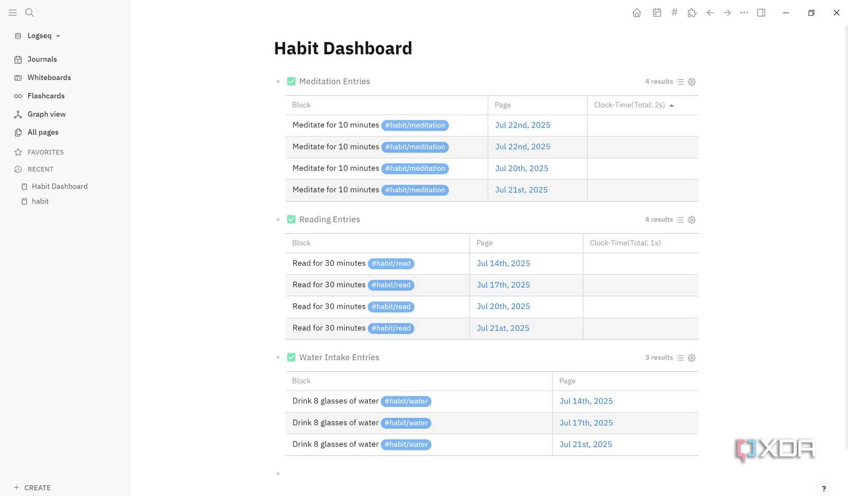This screenshot has width=848, height=496.
Task: Click the help question mark button
Action: coord(824,488)
